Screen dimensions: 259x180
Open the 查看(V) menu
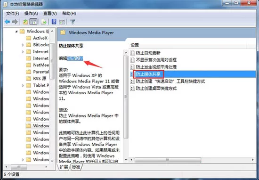tap(50, 13)
